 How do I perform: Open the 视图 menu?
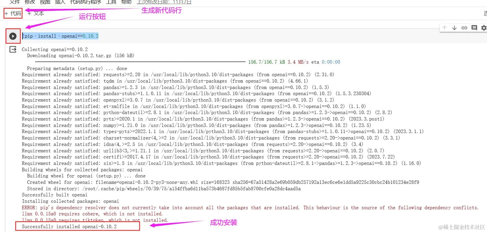[x=45, y=2]
